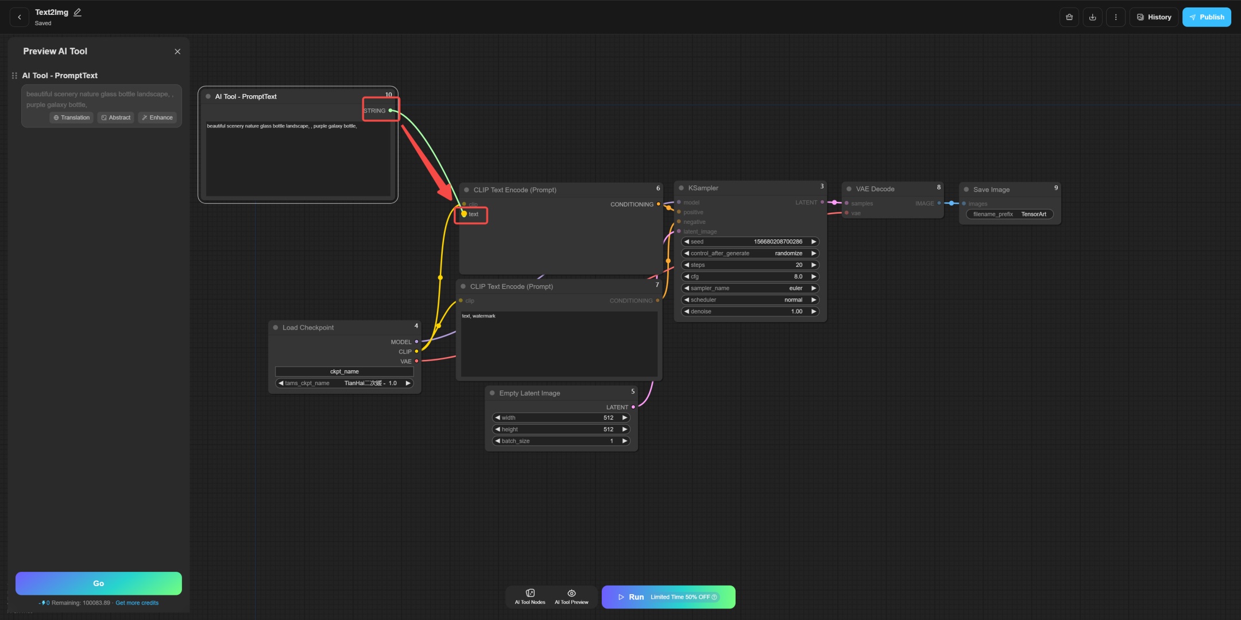
Task: Open the three-dot more options menu
Action: 1115,17
